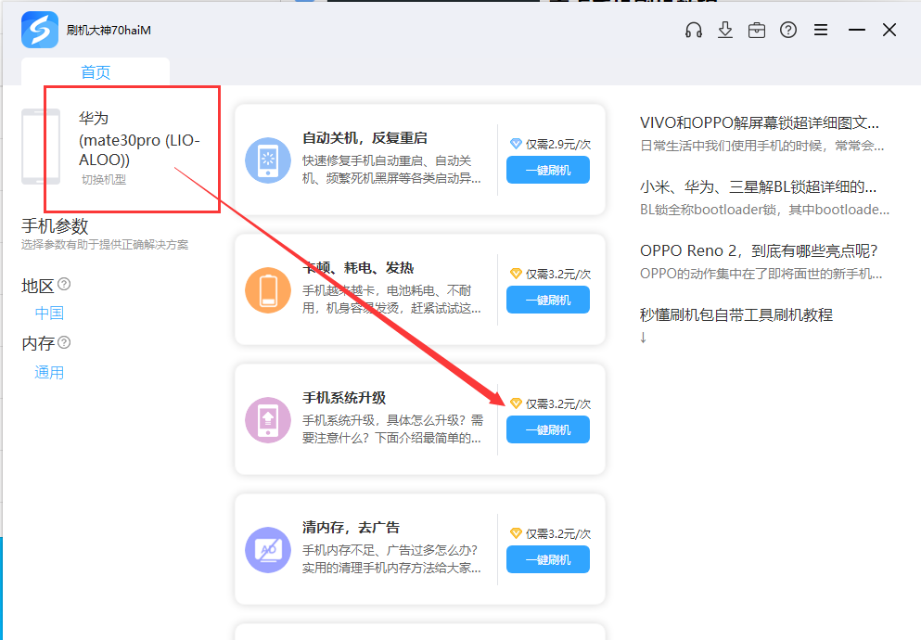Click the blue diamond next to 仅需2.9元/次
921x640 pixels.
(x=516, y=144)
